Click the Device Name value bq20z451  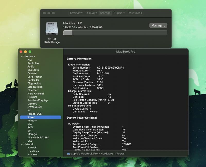pos(103,73)
